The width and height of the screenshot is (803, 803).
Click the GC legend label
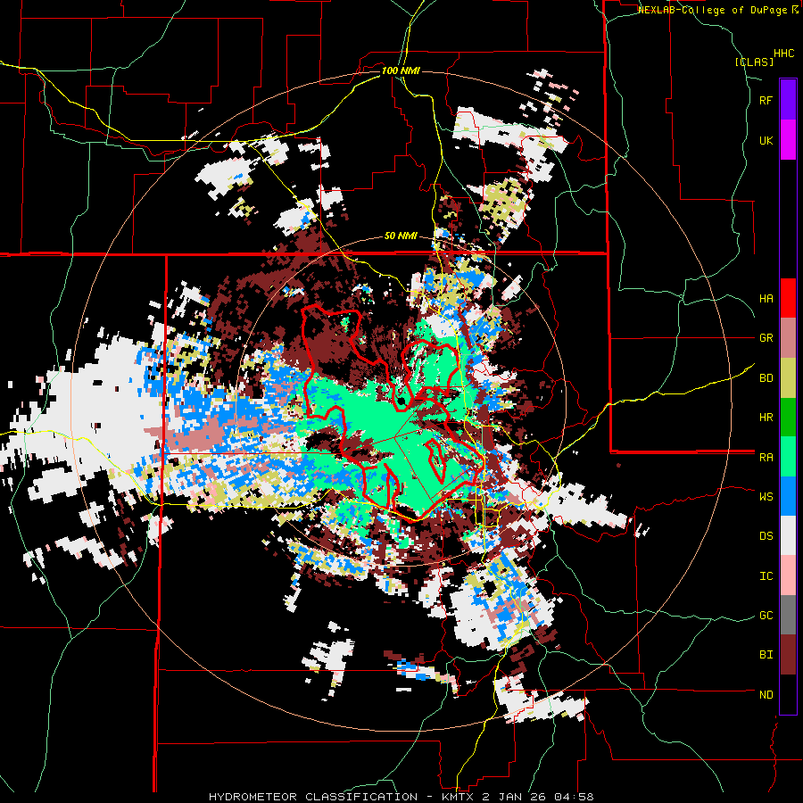766,616
